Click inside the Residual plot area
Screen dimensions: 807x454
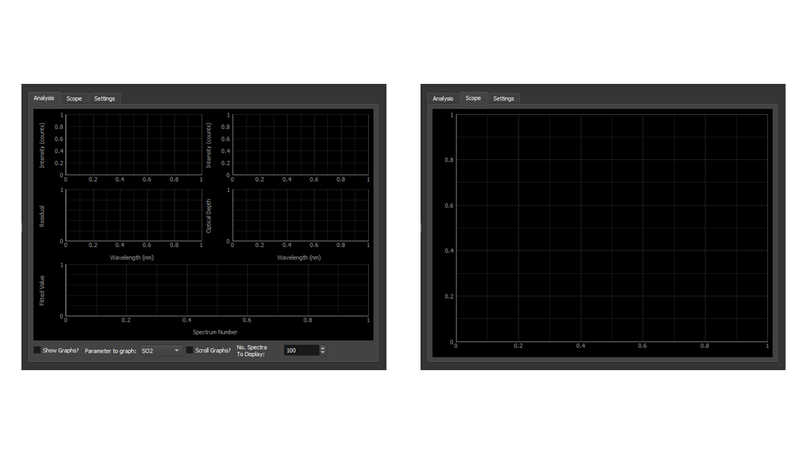tap(133, 215)
